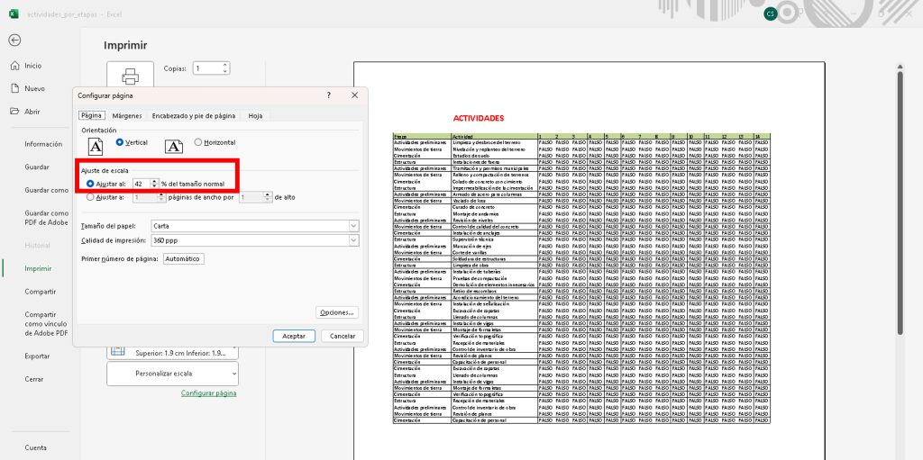Expand the Tamaño del papel dropdown
Image resolution: width=923 pixels, height=460 pixels.
point(353,226)
